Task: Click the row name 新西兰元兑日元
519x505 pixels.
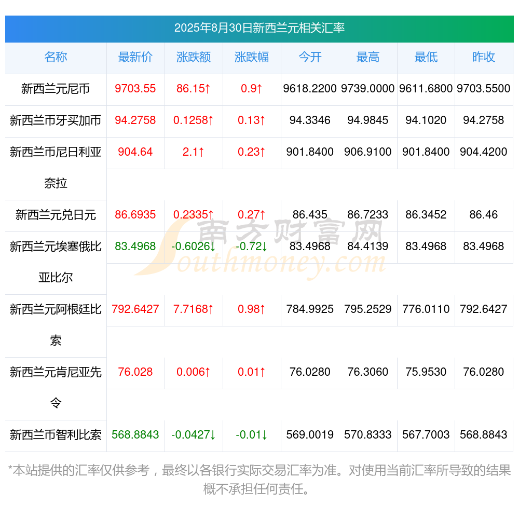Action: [x=56, y=215]
